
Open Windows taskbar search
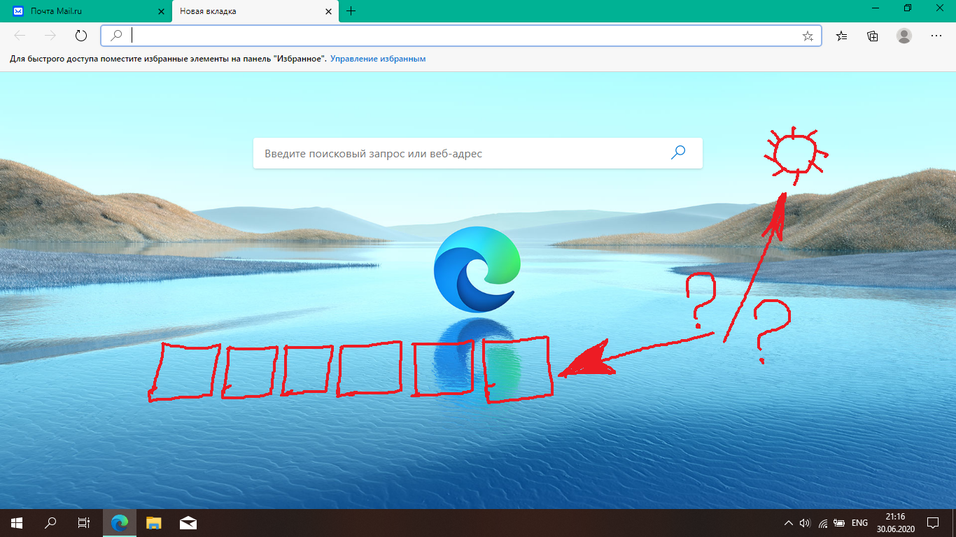50,522
